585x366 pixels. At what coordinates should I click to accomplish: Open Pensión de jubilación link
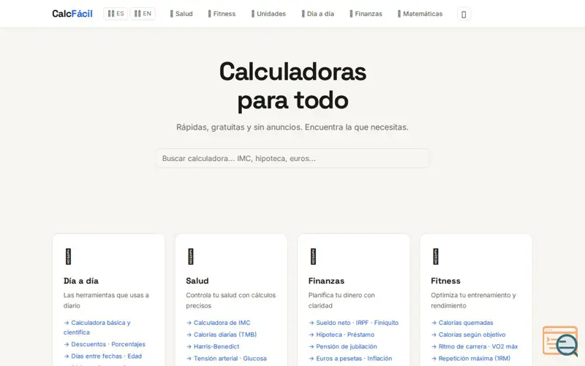pyautogui.click(x=343, y=346)
